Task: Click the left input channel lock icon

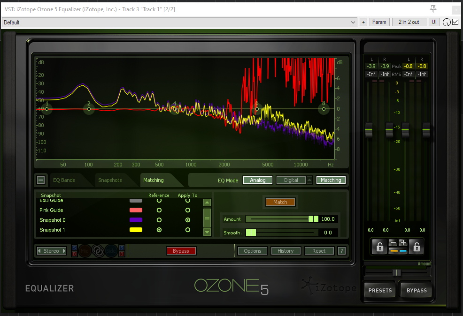Action: point(380,247)
